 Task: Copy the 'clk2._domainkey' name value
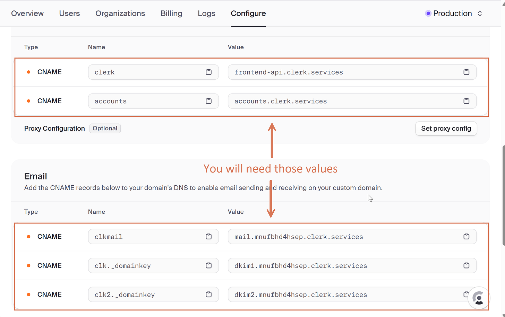[x=208, y=294]
